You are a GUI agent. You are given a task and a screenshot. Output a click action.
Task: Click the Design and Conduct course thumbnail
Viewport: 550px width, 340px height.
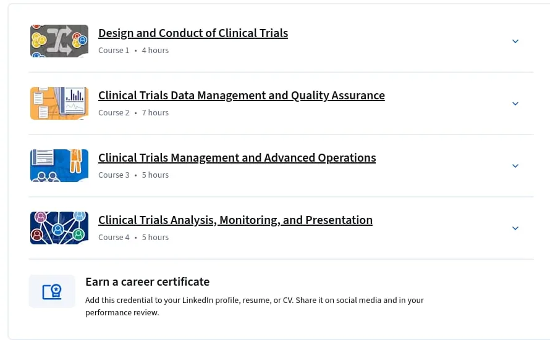(59, 41)
